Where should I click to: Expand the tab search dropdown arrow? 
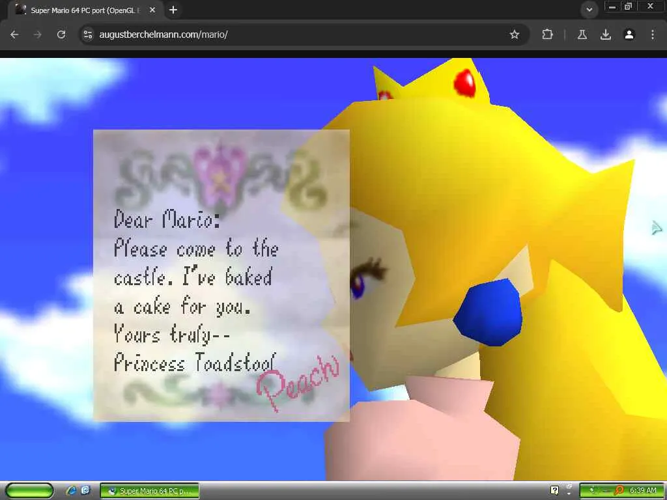[x=589, y=10]
